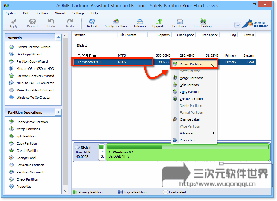Click the Properties info icon in context menu
This screenshot has width=277, height=201.
tap(175, 140)
